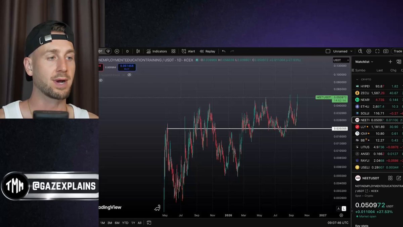Open the Unnamed layout name
The height and width of the screenshot is (227, 403).
pos(340,51)
